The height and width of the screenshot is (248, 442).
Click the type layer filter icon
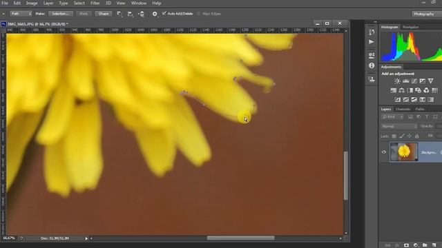427,116
